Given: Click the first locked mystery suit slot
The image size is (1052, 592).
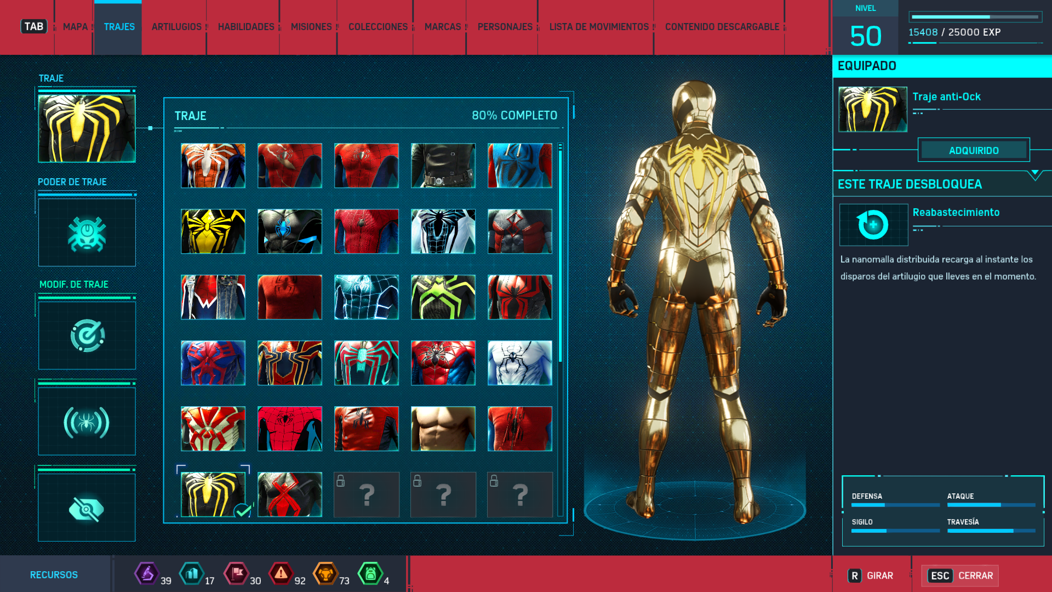Looking at the screenshot, I should pyautogui.click(x=367, y=494).
